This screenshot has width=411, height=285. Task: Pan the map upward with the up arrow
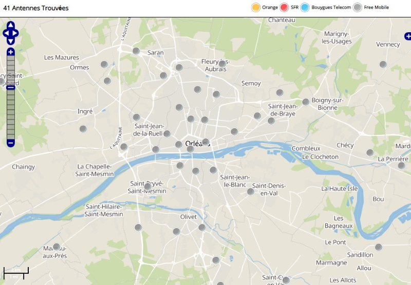coord(10,25)
